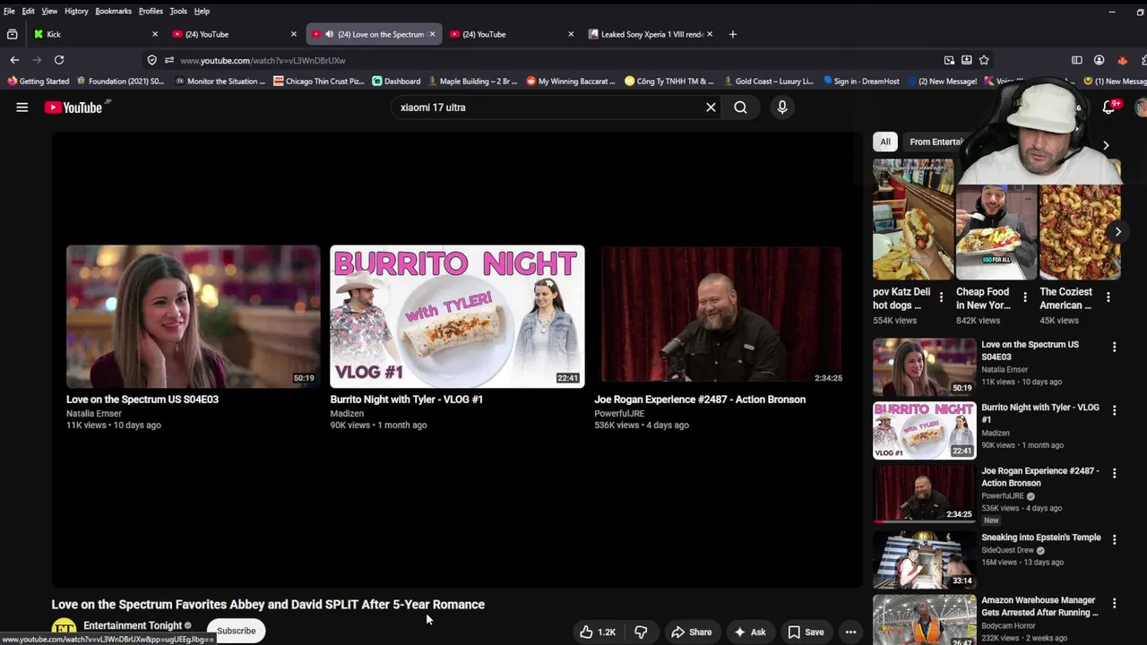The width and height of the screenshot is (1147, 645).
Task: Open Profiles menu
Action: [x=151, y=11]
